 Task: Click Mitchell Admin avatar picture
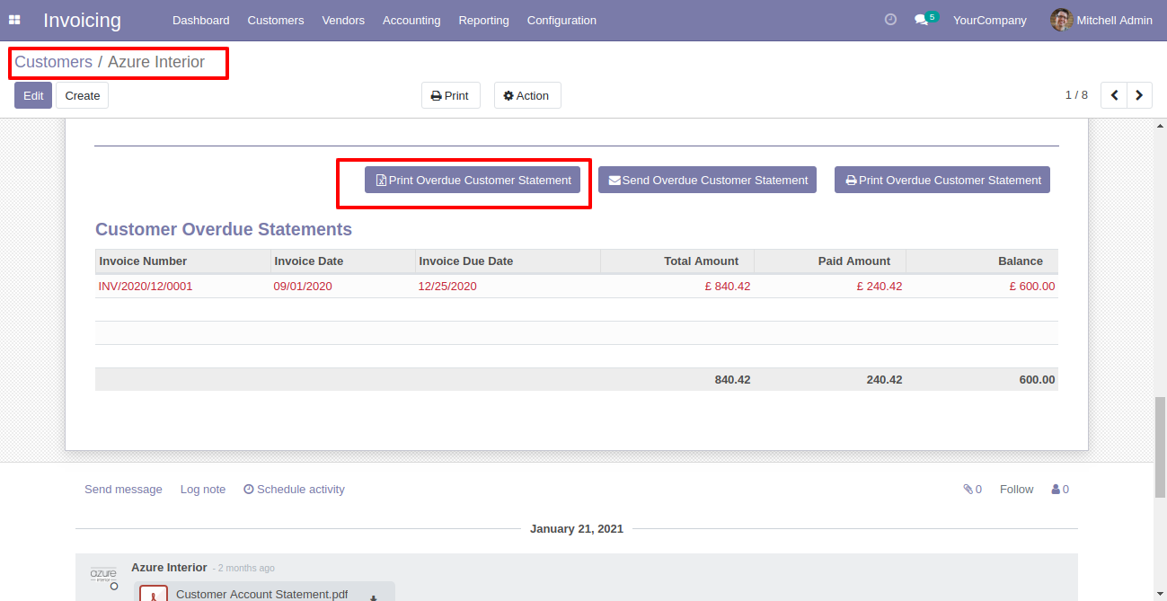pos(1061,20)
